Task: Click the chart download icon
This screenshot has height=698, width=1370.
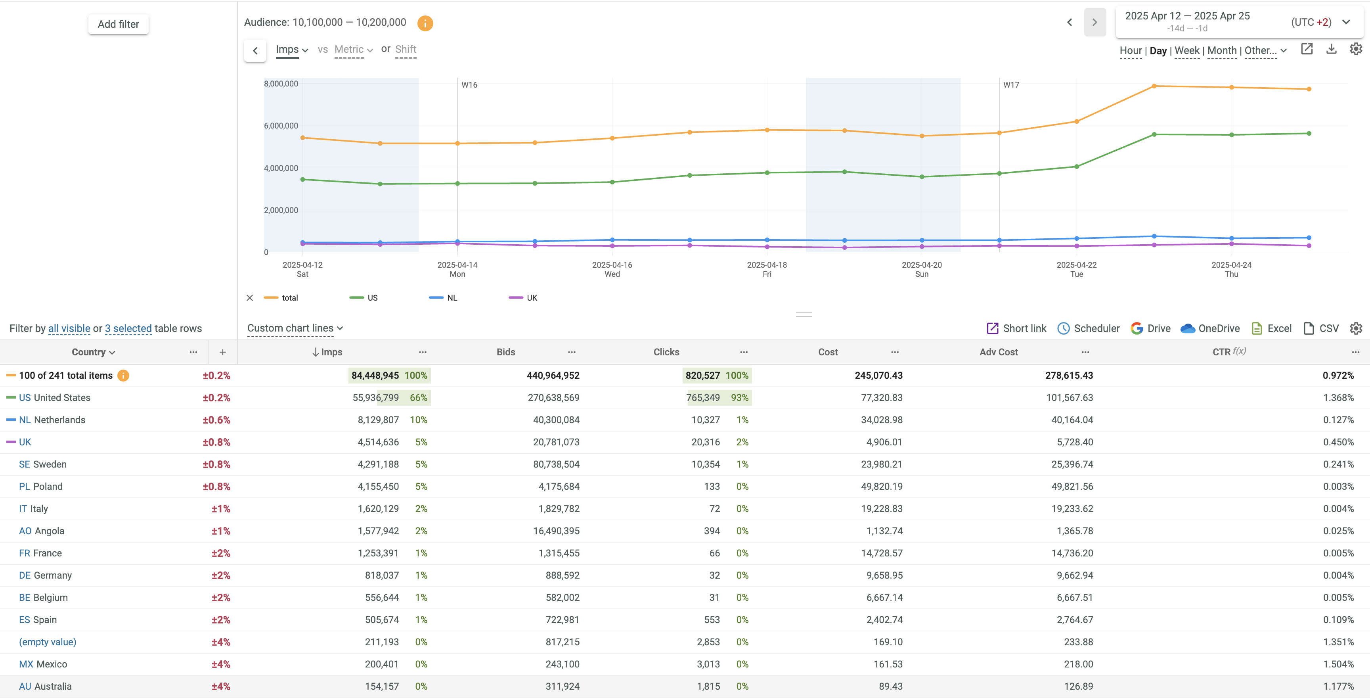Action: click(x=1331, y=50)
